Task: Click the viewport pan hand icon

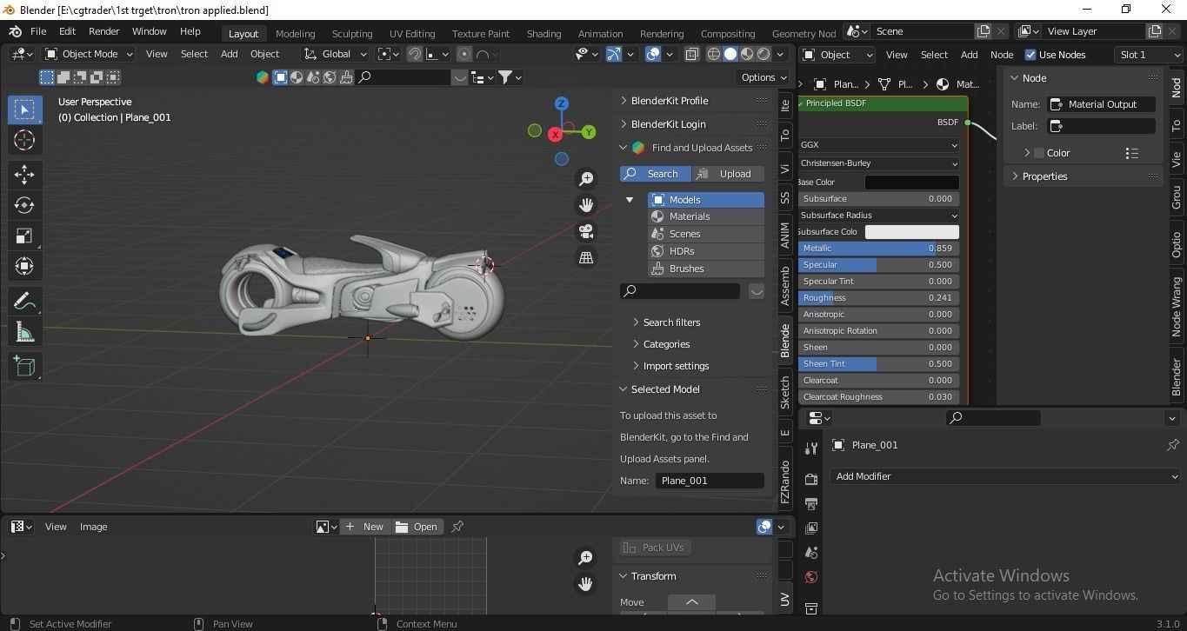Action: 587,204
